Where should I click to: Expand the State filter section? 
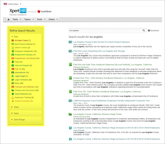[16, 113]
